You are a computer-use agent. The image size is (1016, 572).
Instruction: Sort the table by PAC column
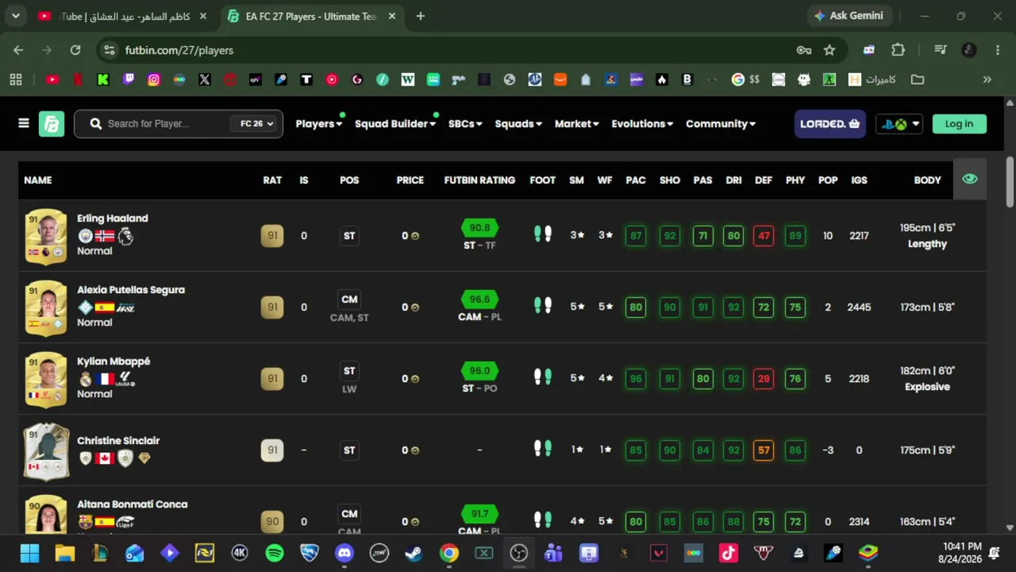tap(636, 180)
